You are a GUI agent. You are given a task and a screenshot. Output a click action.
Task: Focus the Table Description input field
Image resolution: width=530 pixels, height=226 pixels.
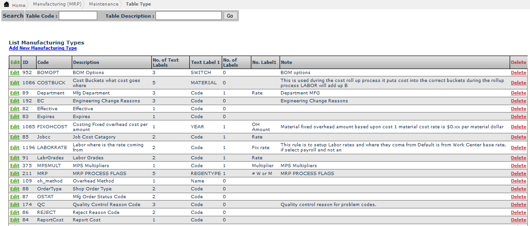pos(188,16)
